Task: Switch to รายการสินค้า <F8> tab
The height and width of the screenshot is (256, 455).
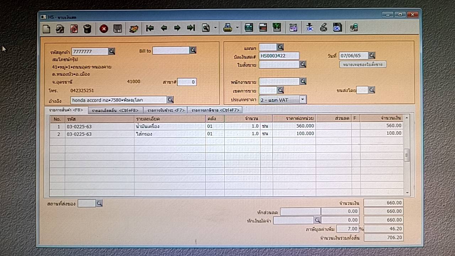Action: click(x=66, y=110)
